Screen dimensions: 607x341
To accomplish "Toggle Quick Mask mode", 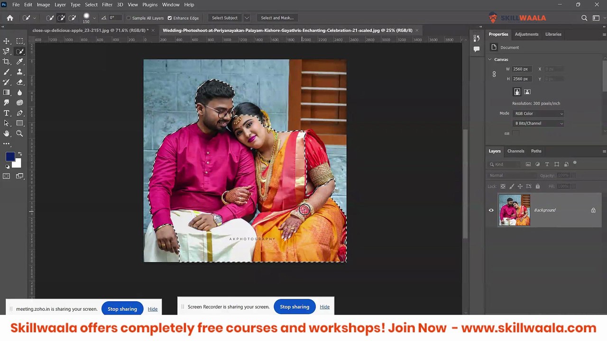I will (7, 176).
